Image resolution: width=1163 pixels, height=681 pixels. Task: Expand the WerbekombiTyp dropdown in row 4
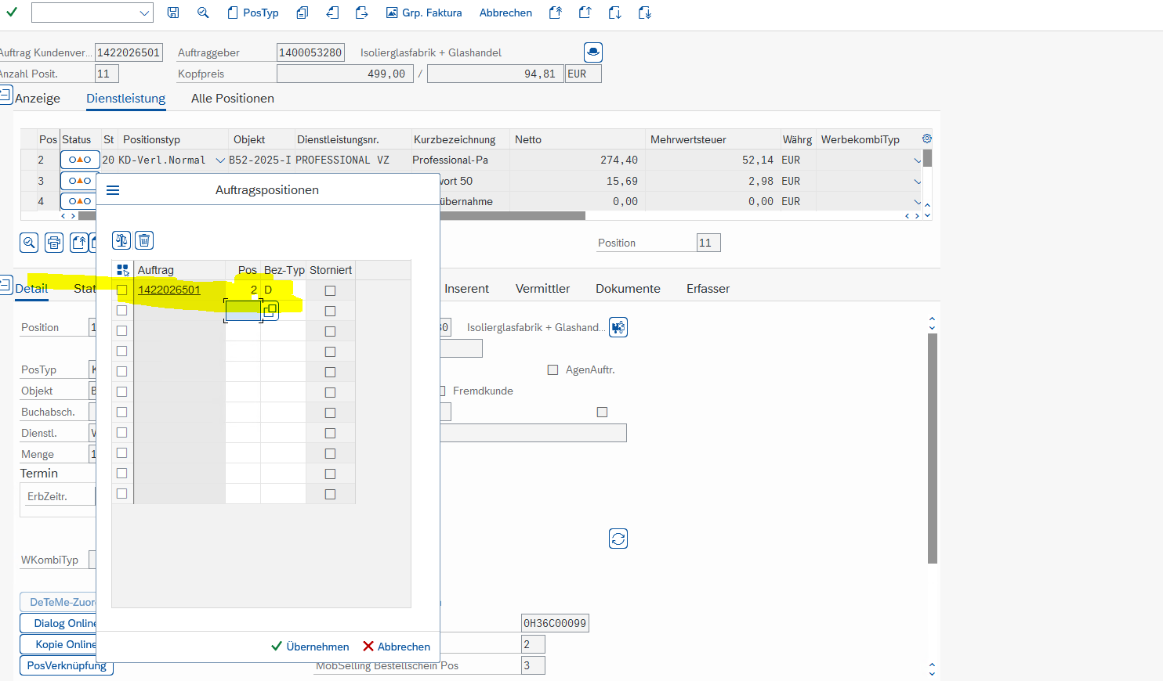click(917, 202)
